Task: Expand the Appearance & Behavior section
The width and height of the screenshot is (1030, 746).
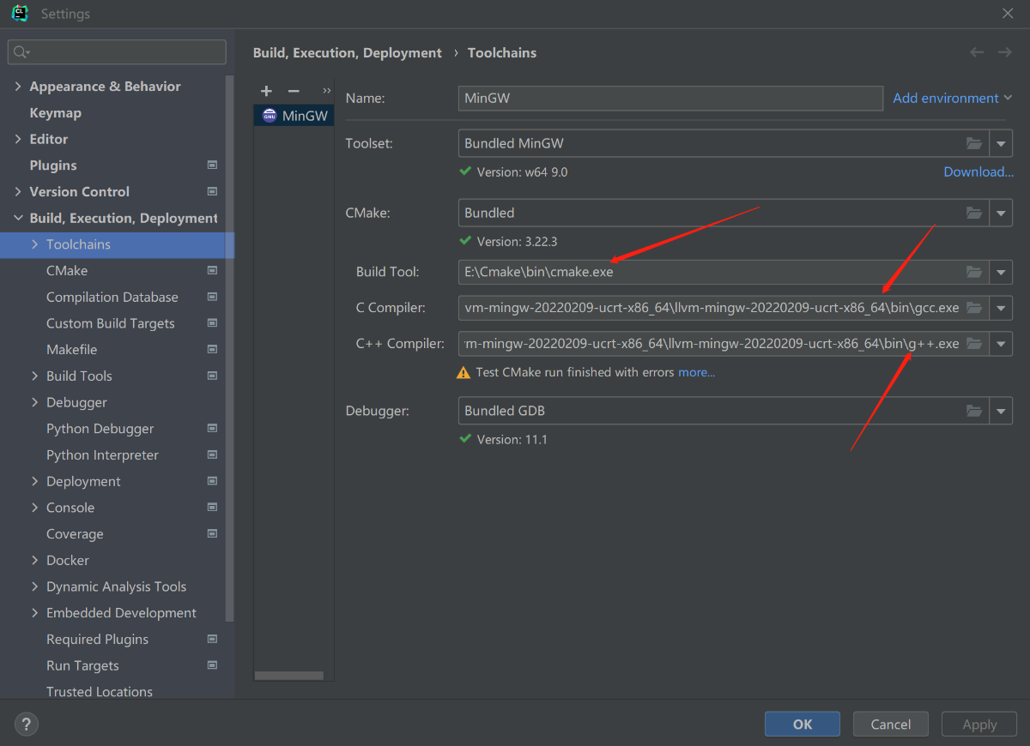Action: click(x=18, y=87)
